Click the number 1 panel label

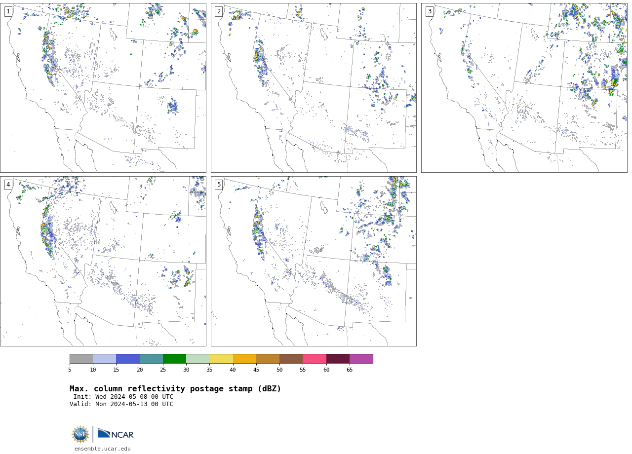point(8,11)
